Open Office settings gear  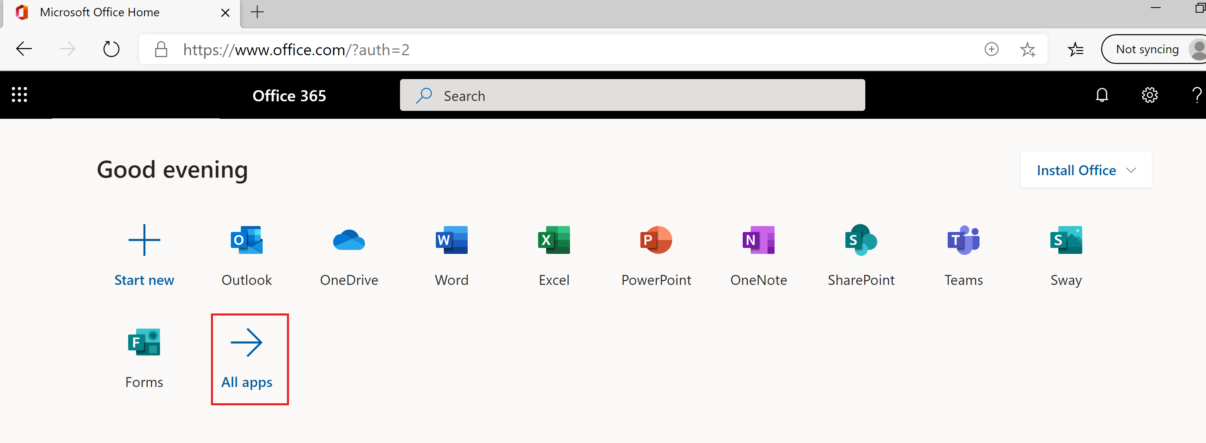tap(1149, 95)
